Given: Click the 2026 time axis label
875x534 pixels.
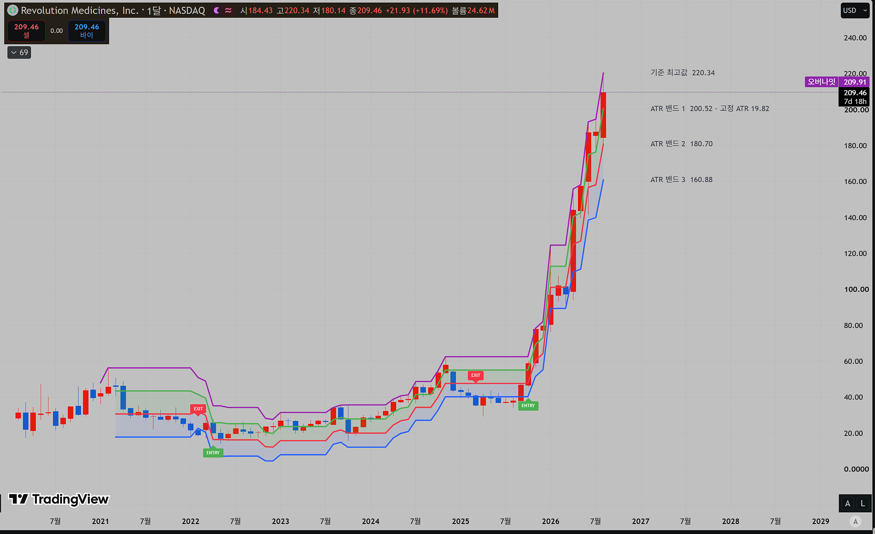Looking at the screenshot, I should click(551, 521).
